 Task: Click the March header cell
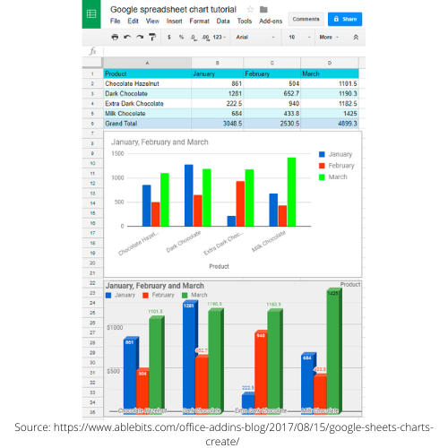pyautogui.click(x=330, y=73)
